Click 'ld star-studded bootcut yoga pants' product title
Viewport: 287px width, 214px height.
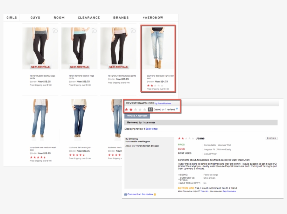point(42,77)
